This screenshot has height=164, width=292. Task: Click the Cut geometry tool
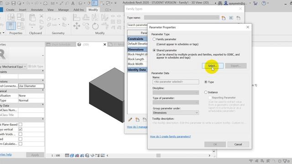coord(52,19)
